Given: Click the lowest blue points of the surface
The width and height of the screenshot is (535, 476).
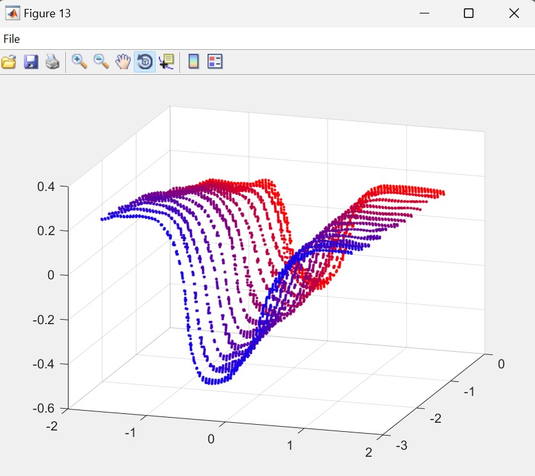Looking at the screenshot, I should 215,381.
